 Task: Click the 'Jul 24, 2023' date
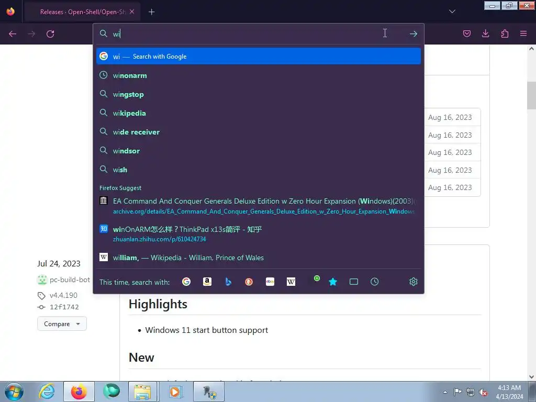coord(59,264)
